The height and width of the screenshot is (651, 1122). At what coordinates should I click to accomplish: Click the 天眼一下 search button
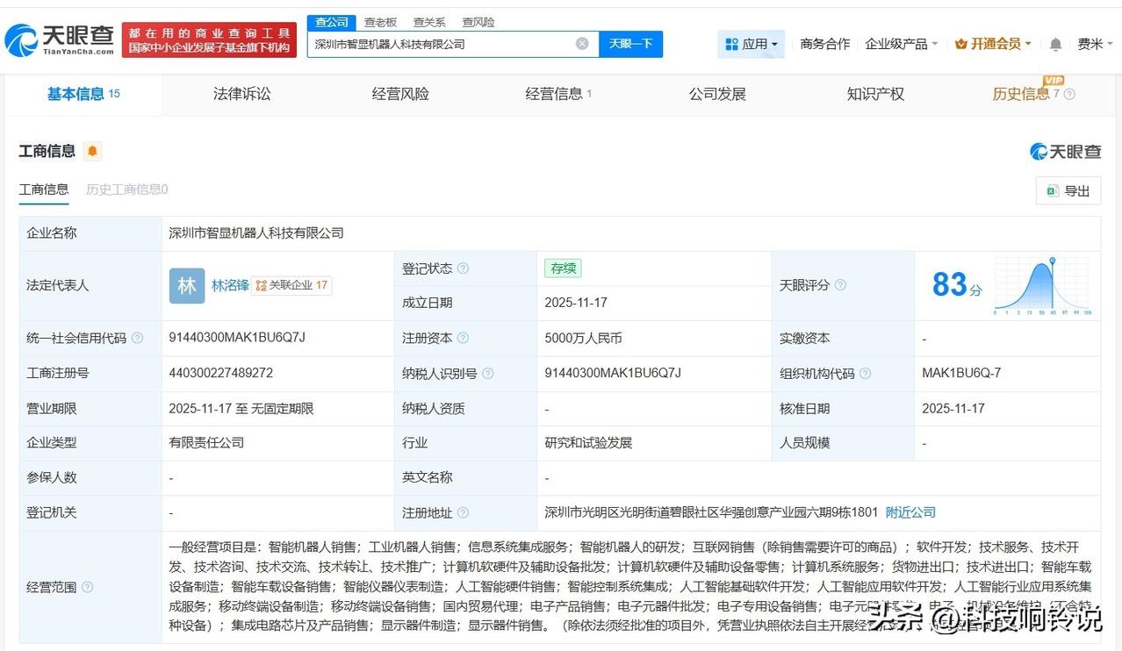(x=629, y=43)
